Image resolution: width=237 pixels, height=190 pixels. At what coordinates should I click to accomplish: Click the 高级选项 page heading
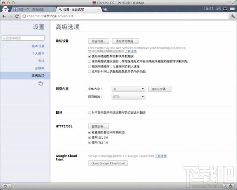pos(68,27)
